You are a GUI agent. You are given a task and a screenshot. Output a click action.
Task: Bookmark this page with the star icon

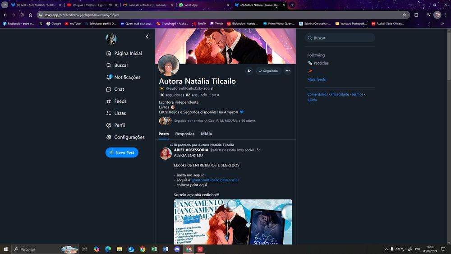click(405, 15)
